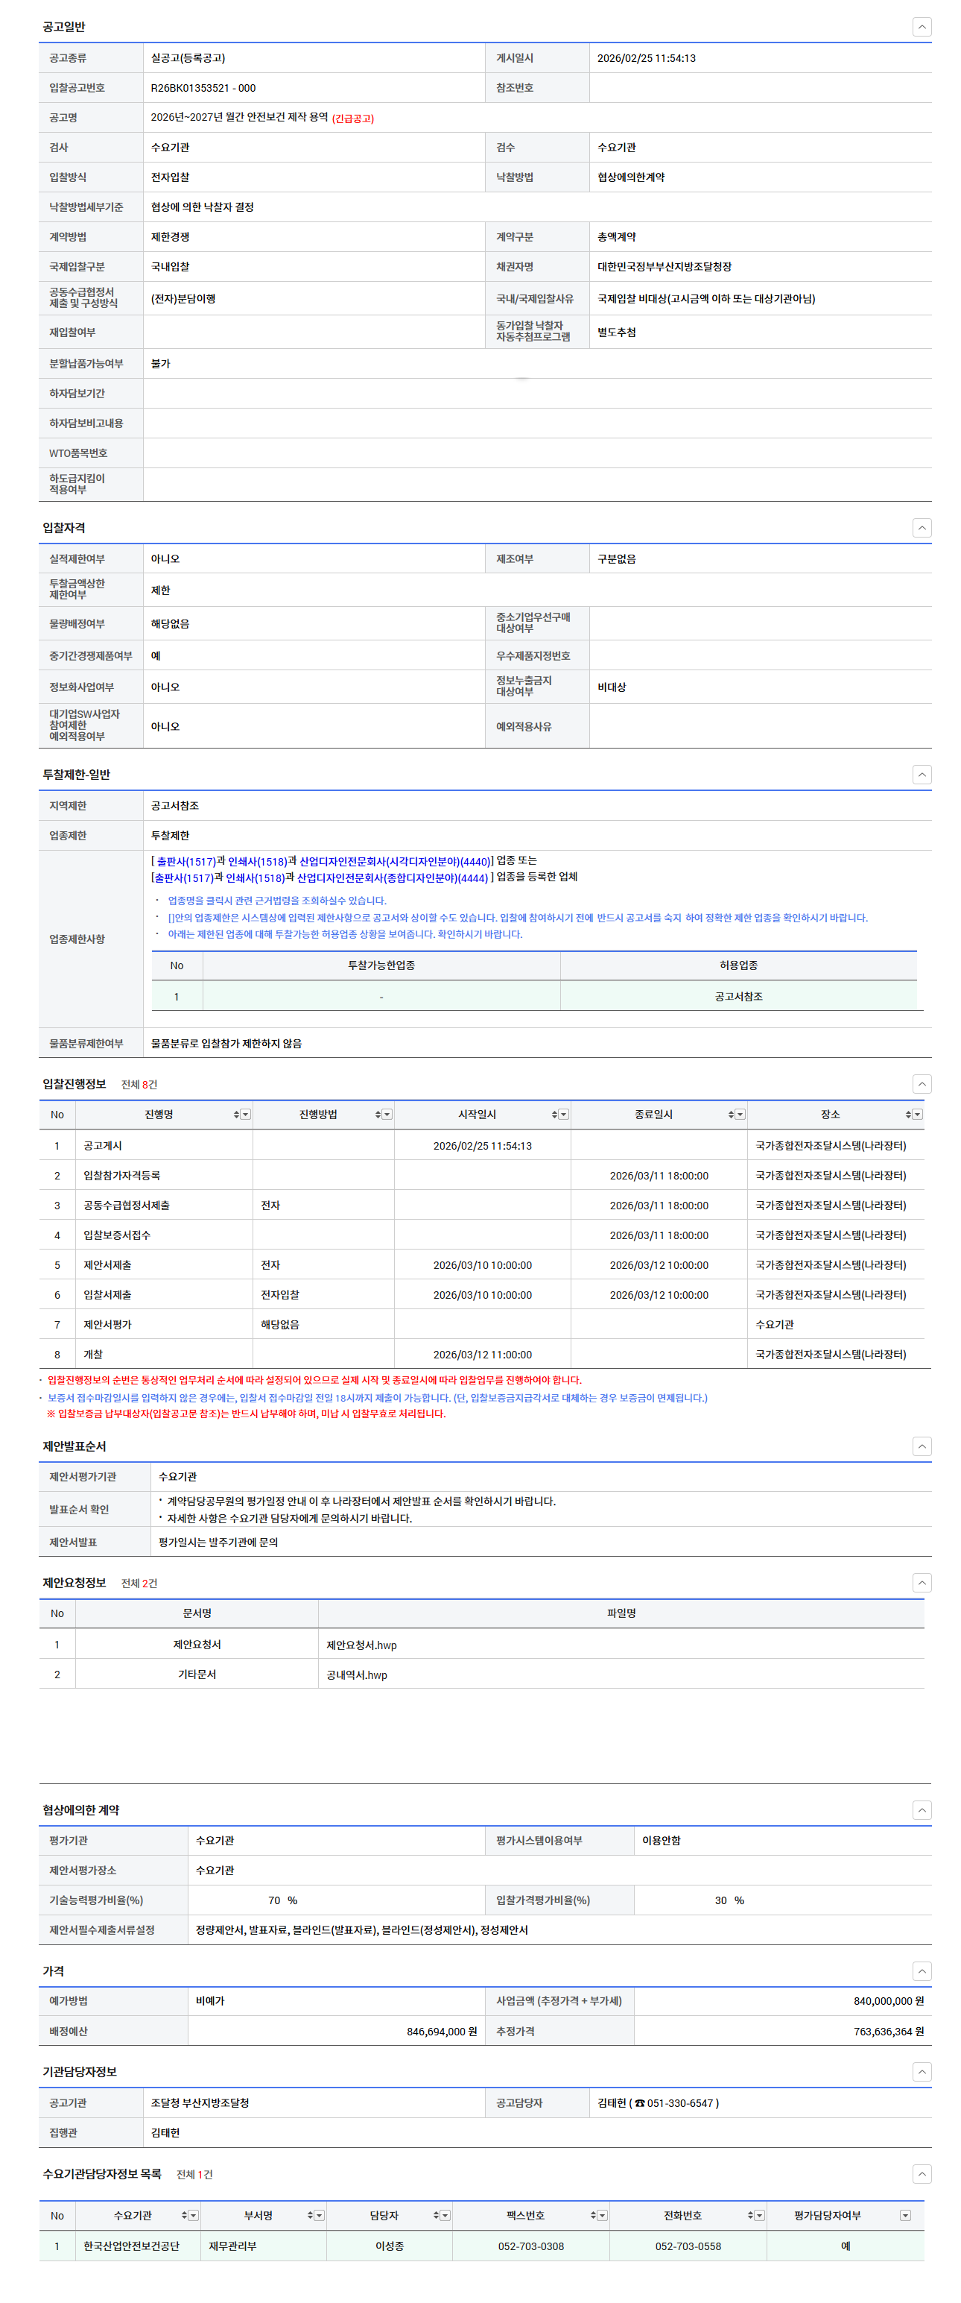Open the 제안요청서.hwp file link
The height and width of the screenshot is (2303, 961).
tap(361, 1645)
